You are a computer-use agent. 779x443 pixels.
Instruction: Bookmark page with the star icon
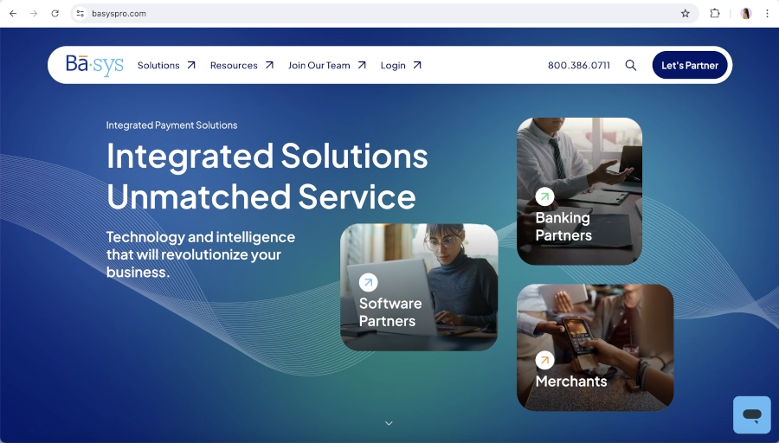click(686, 13)
